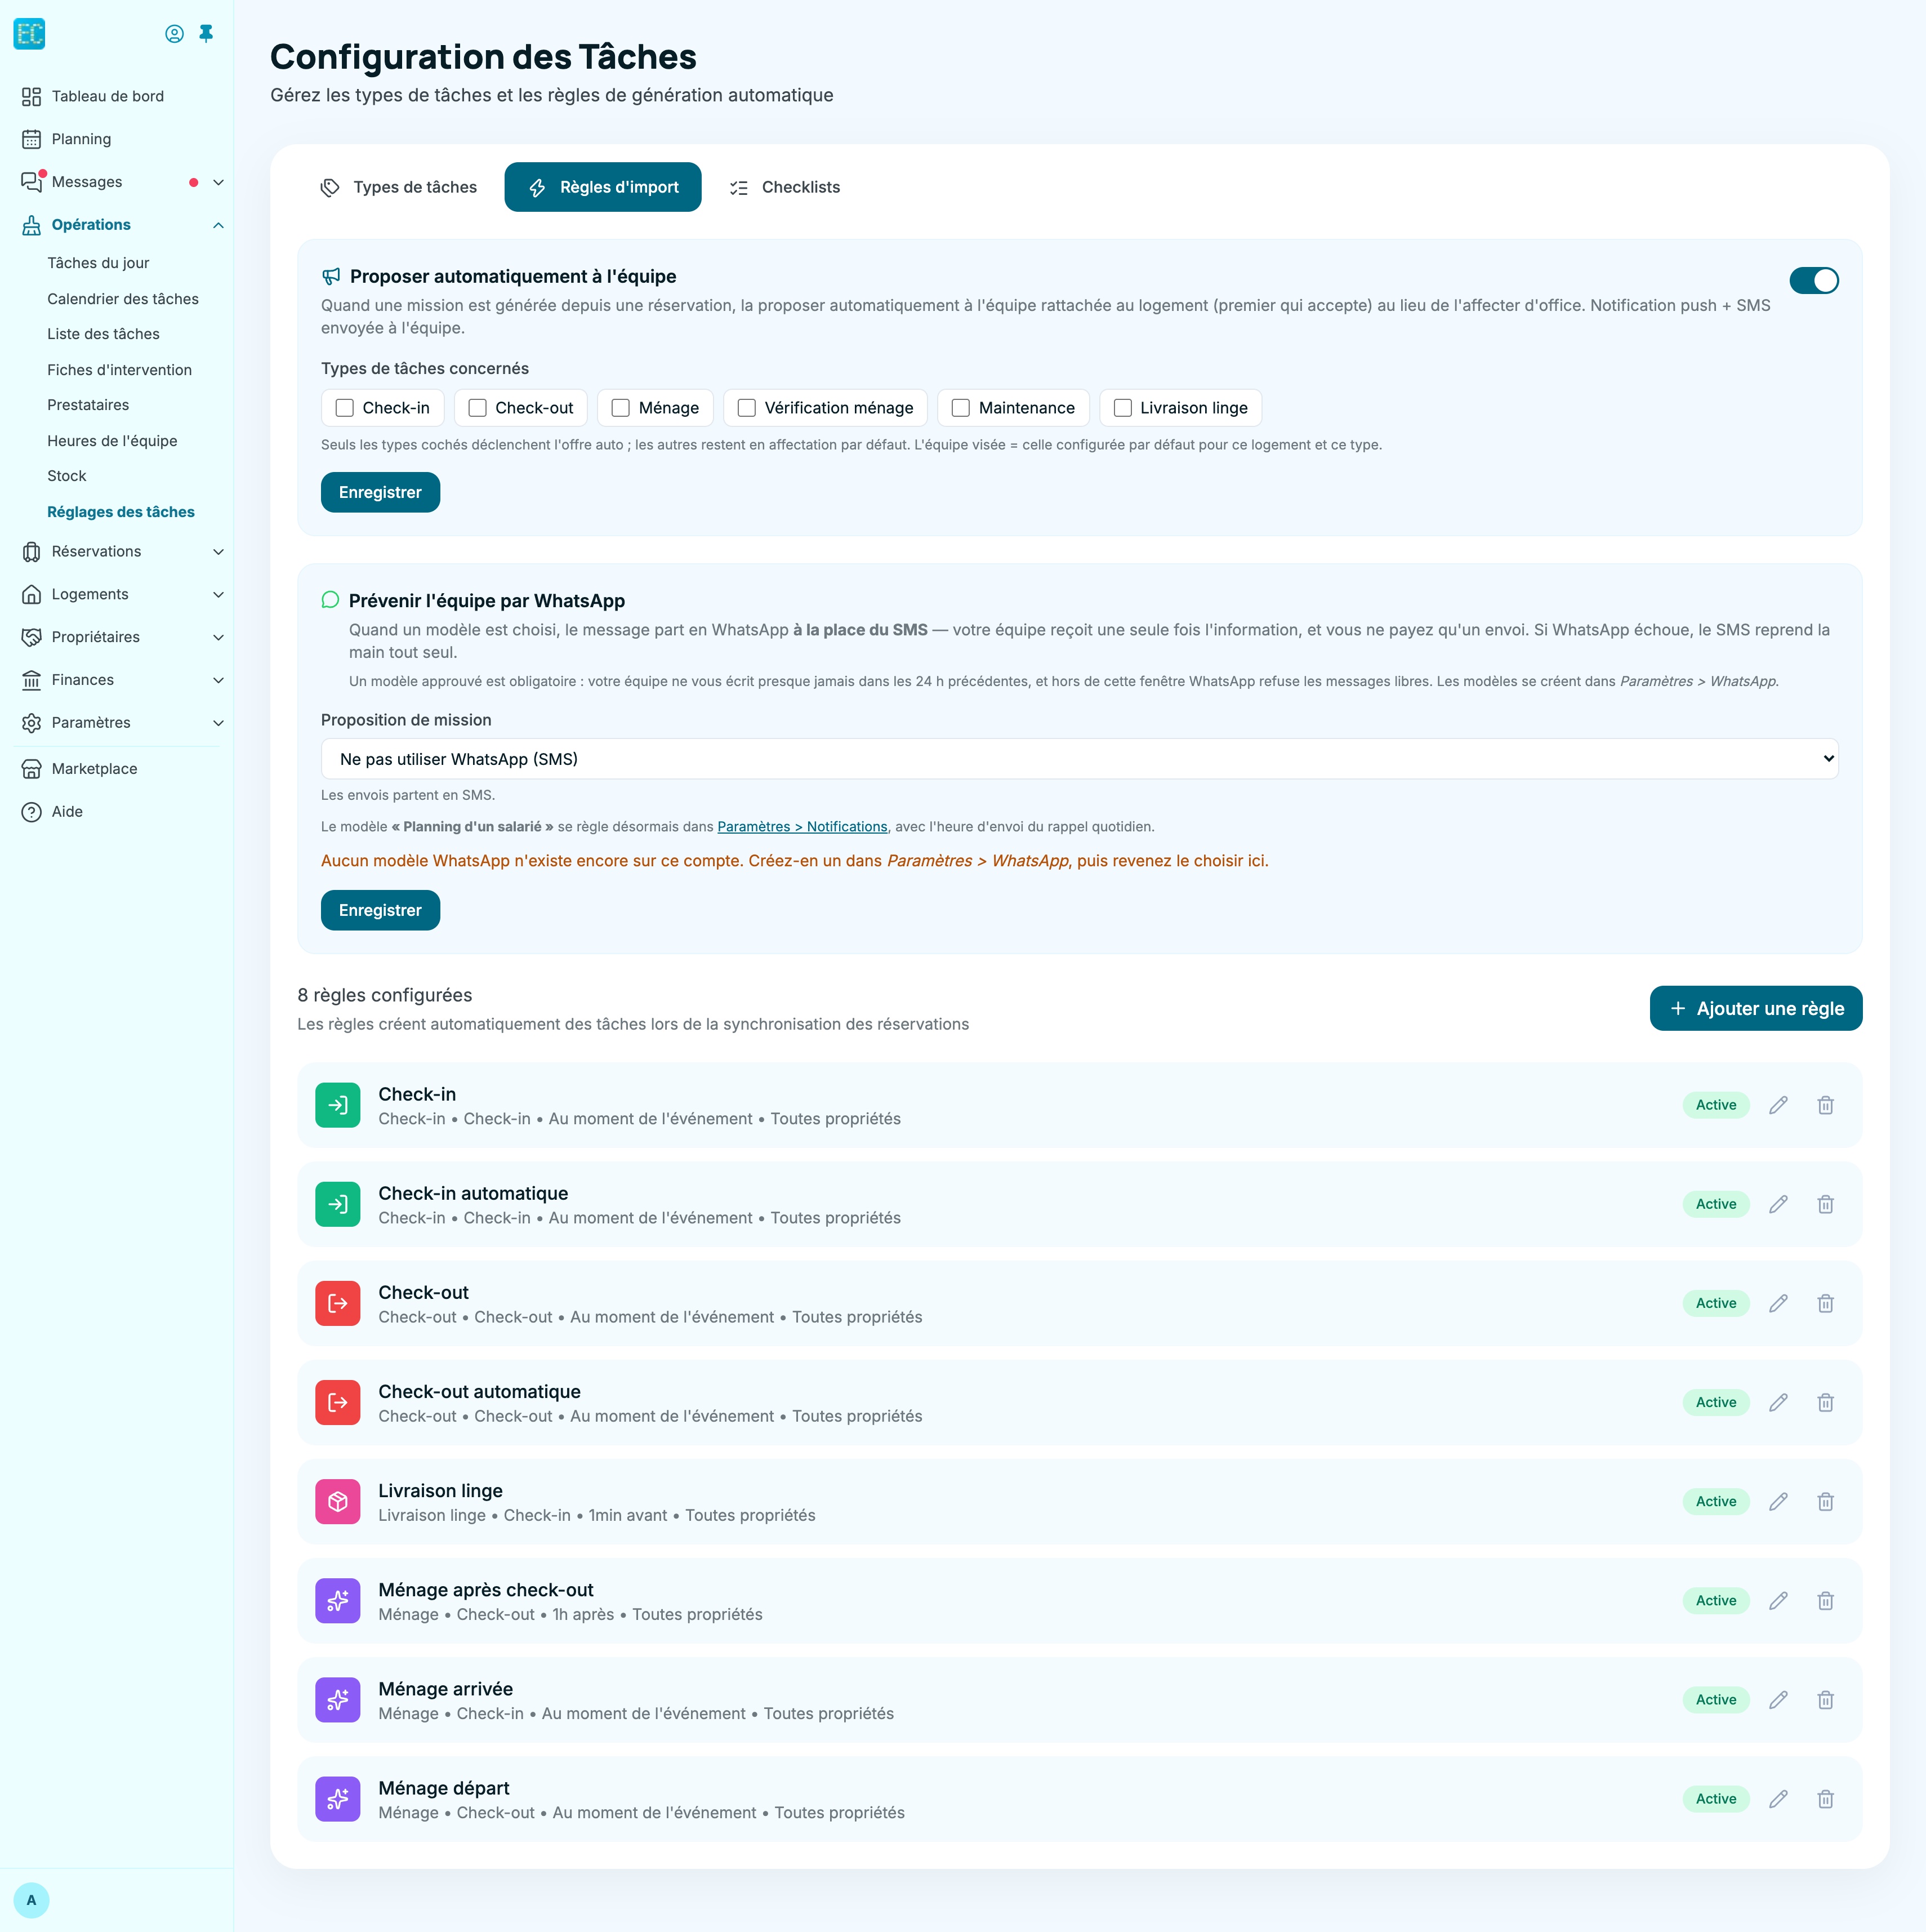
Task: Check the Check-out task type box
Action: pos(478,408)
